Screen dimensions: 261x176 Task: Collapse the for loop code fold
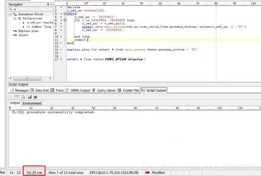(x=65, y=20)
